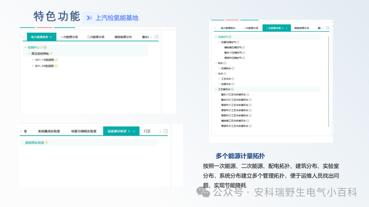369x207 pixels.
Task: Expand the 空调冷水 node
Action: coord(219,84)
